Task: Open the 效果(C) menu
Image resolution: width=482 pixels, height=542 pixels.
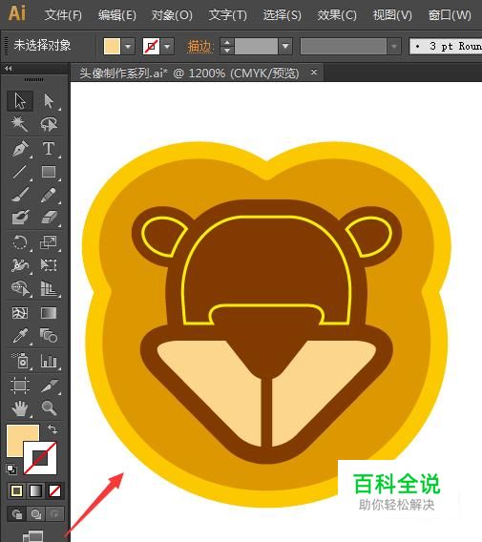Action: point(337,15)
